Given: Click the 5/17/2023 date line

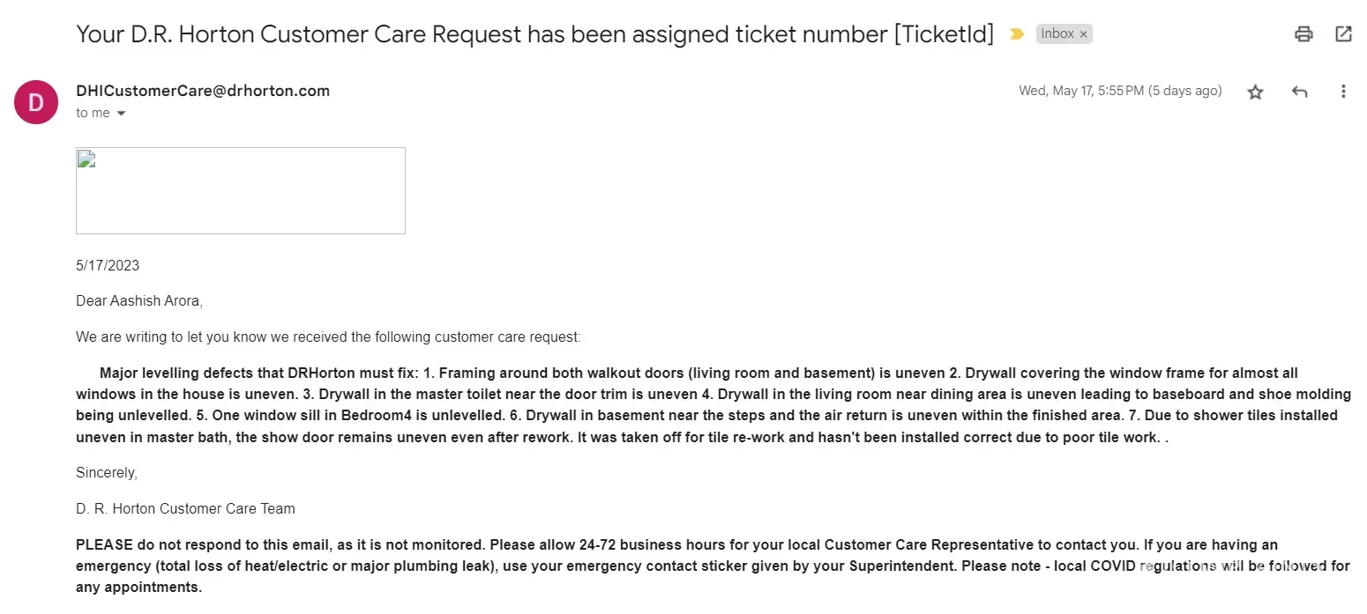Looking at the screenshot, I should 108,265.
